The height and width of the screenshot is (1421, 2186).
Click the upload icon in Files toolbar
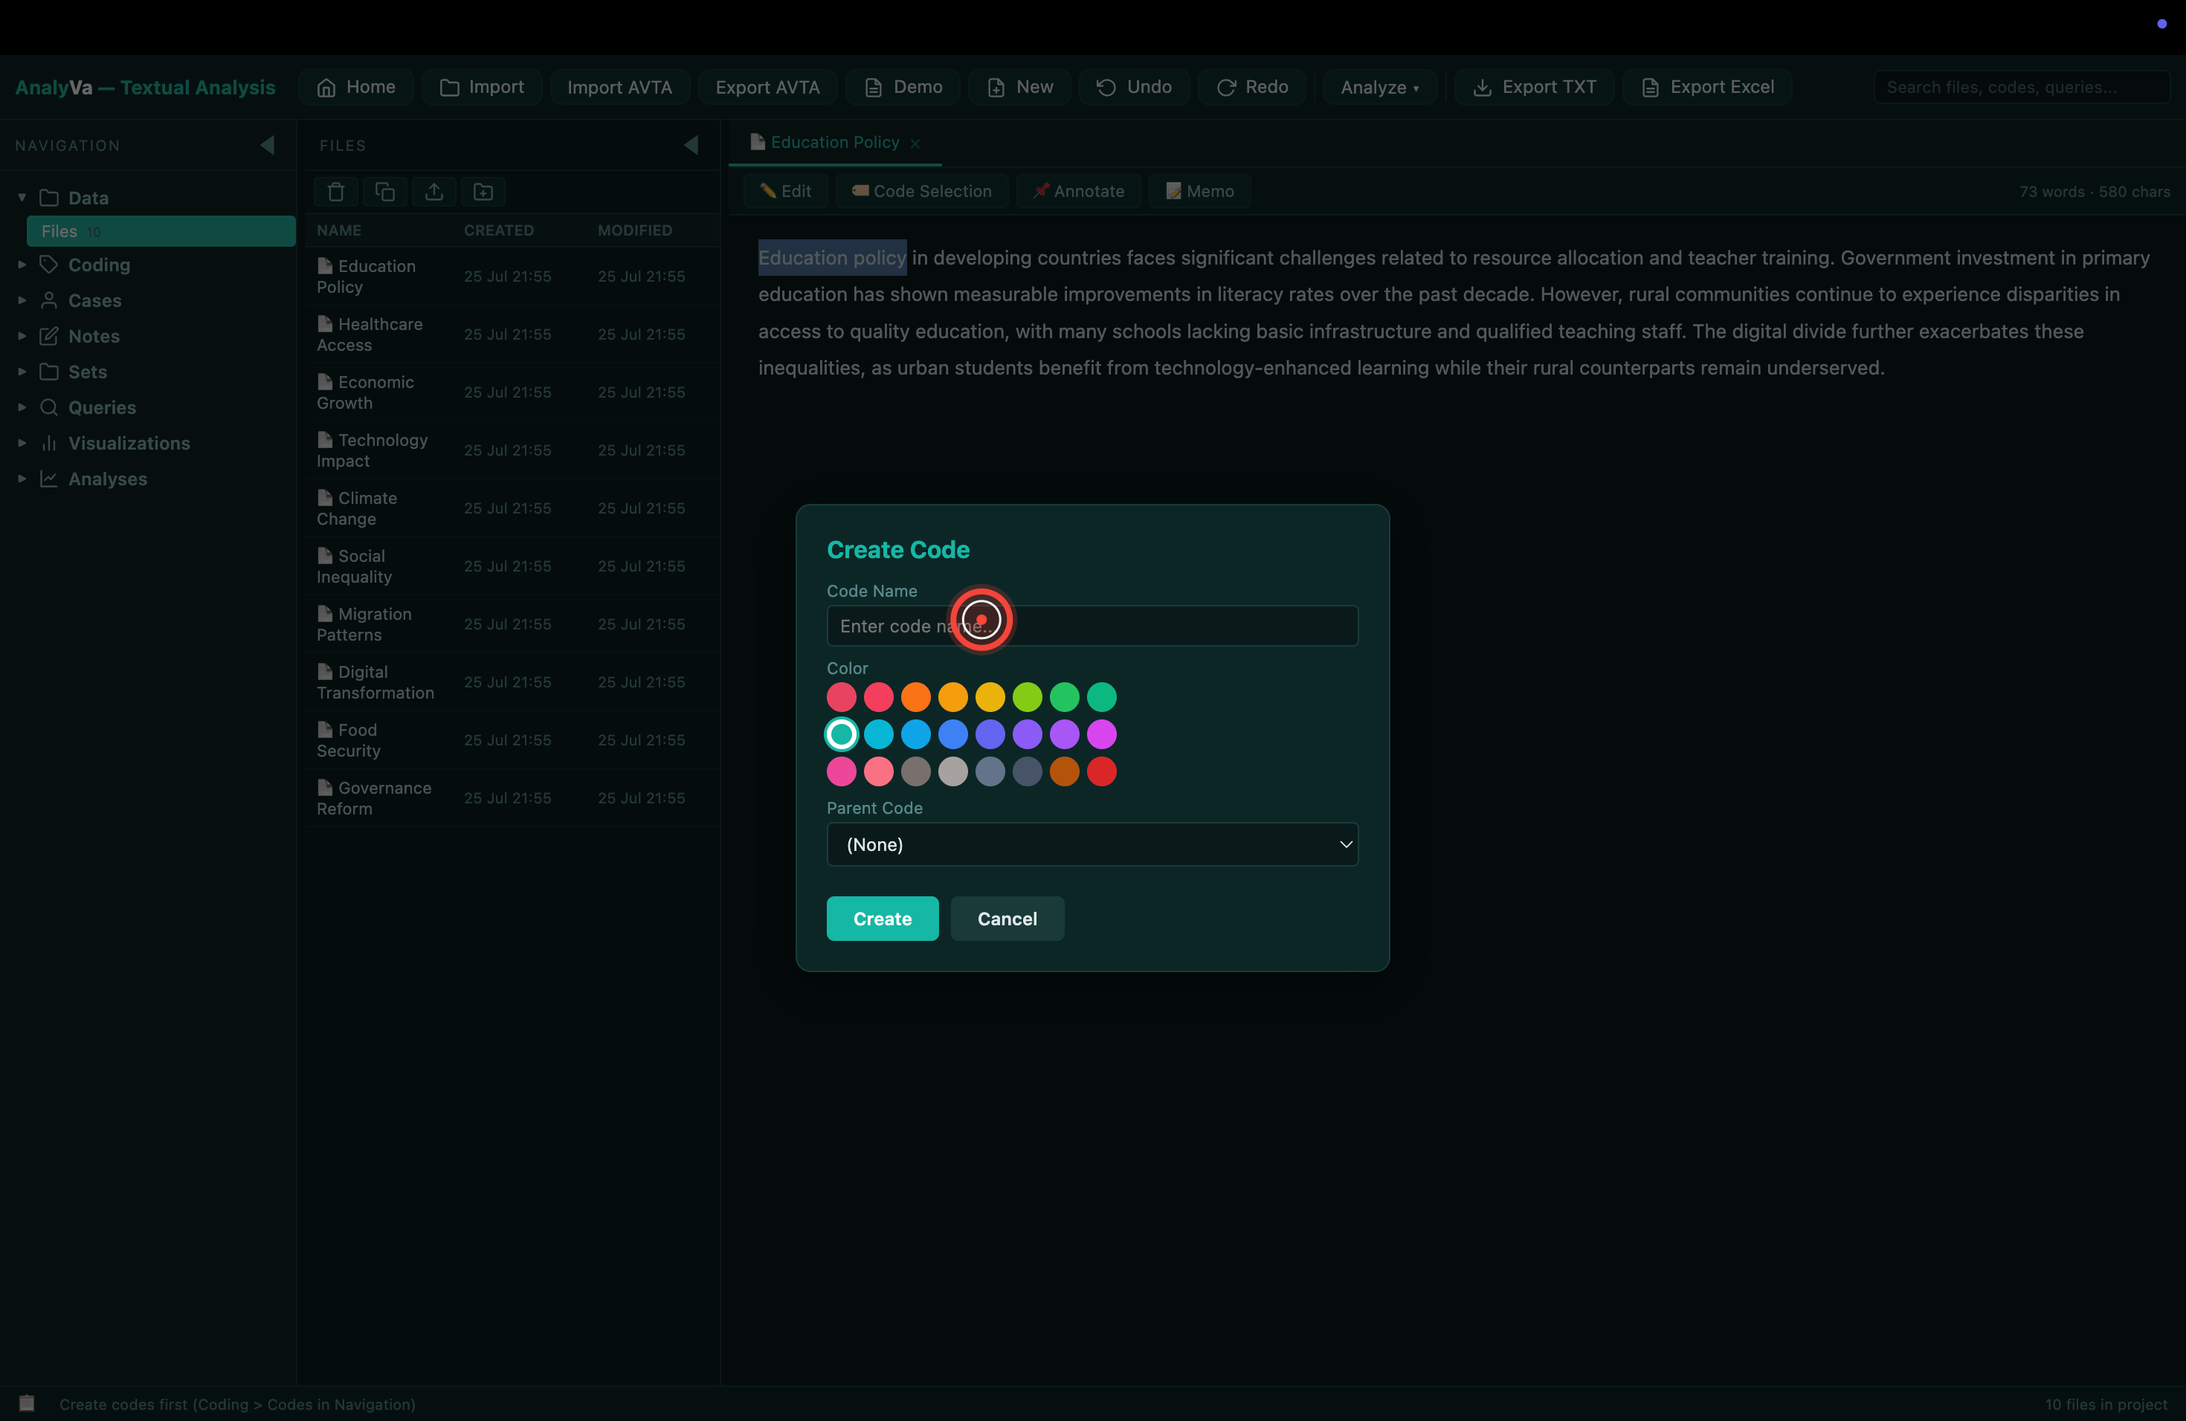point(434,192)
